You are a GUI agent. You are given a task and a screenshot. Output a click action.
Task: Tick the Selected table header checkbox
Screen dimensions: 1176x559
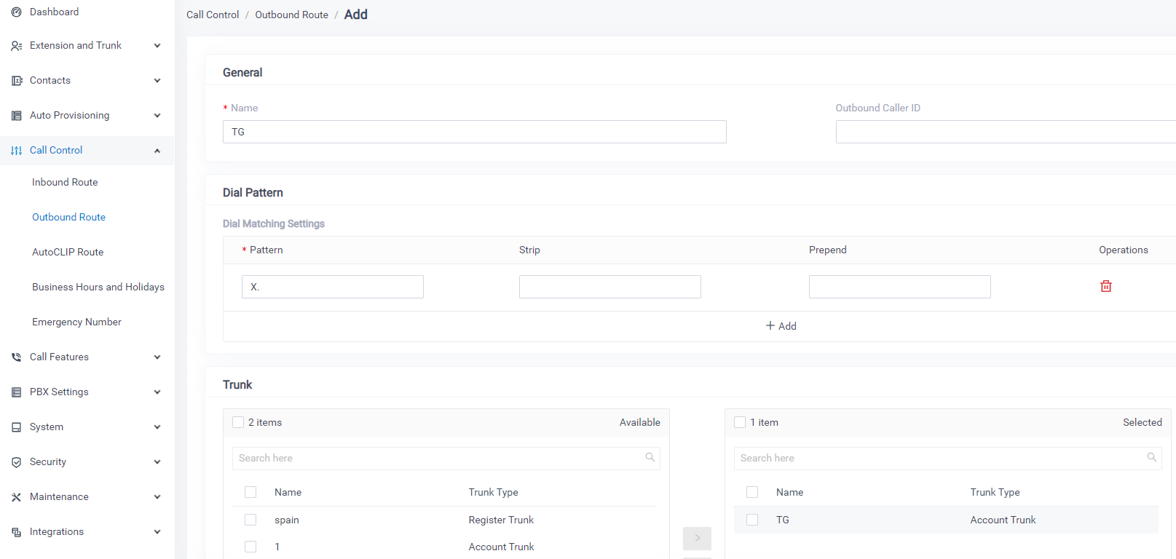tap(752, 492)
